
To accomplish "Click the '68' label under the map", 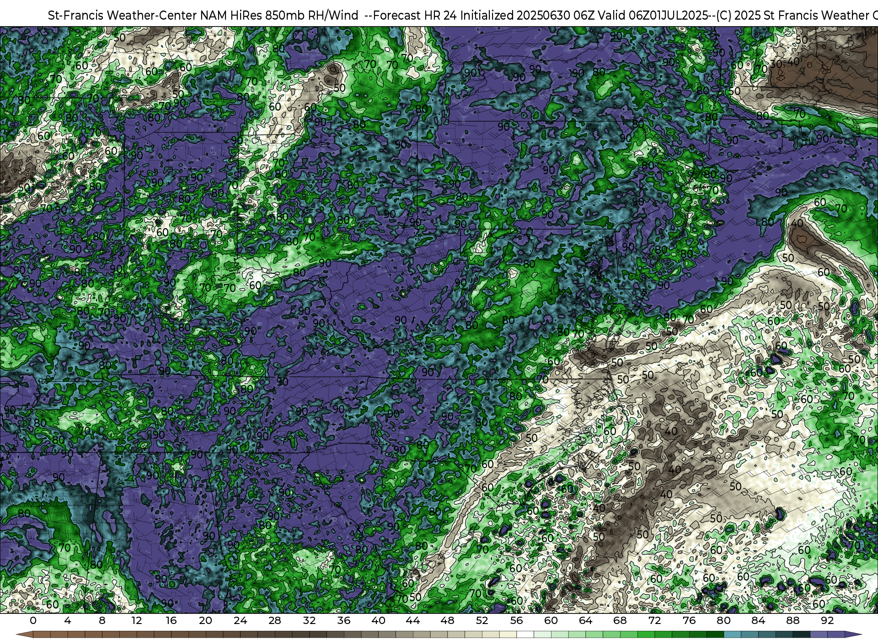I will click(620, 621).
